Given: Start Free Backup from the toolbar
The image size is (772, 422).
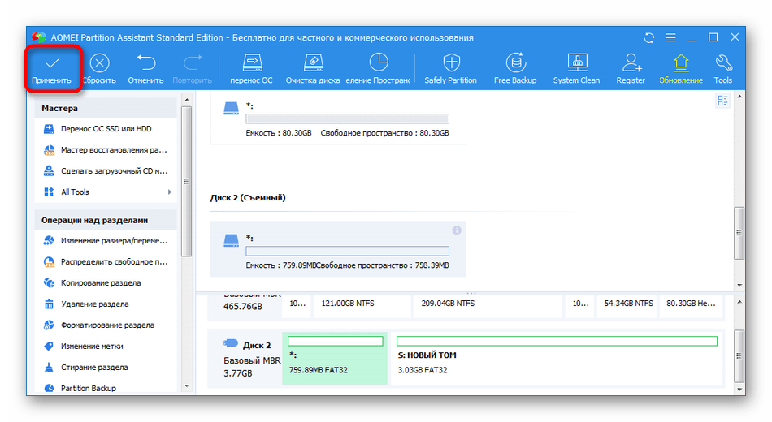Looking at the screenshot, I should [x=514, y=63].
